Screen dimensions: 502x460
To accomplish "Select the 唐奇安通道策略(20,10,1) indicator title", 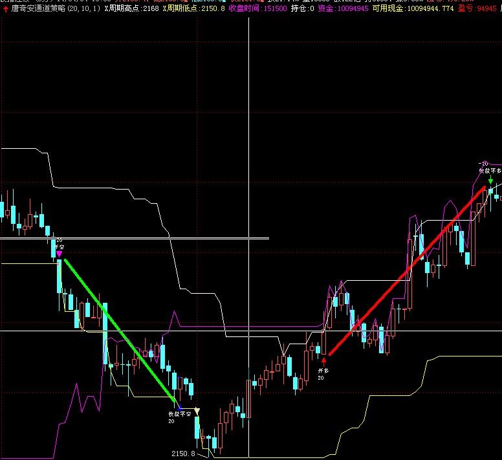I will tap(56, 8).
